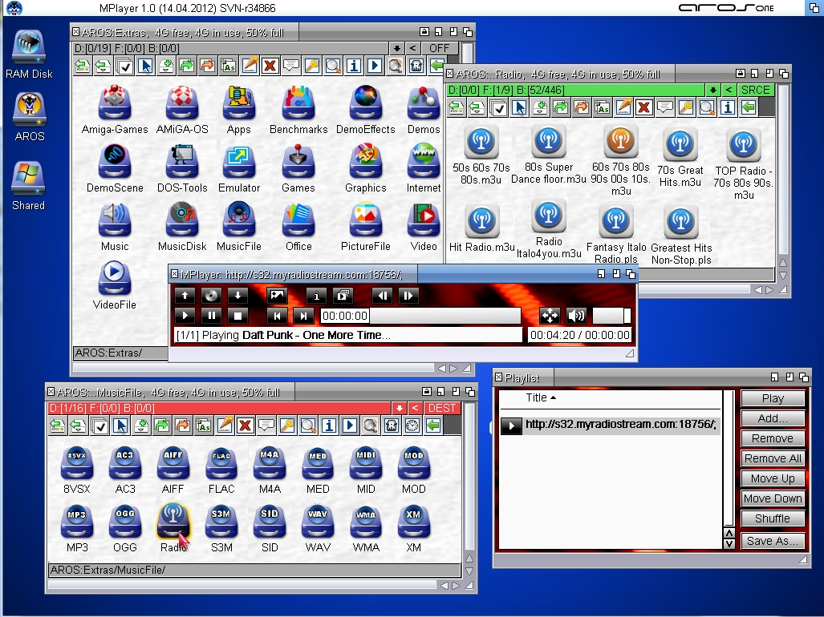Toggle the DEST state button in MusicFile window
Image resolution: width=824 pixels, height=617 pixels.
441,408
